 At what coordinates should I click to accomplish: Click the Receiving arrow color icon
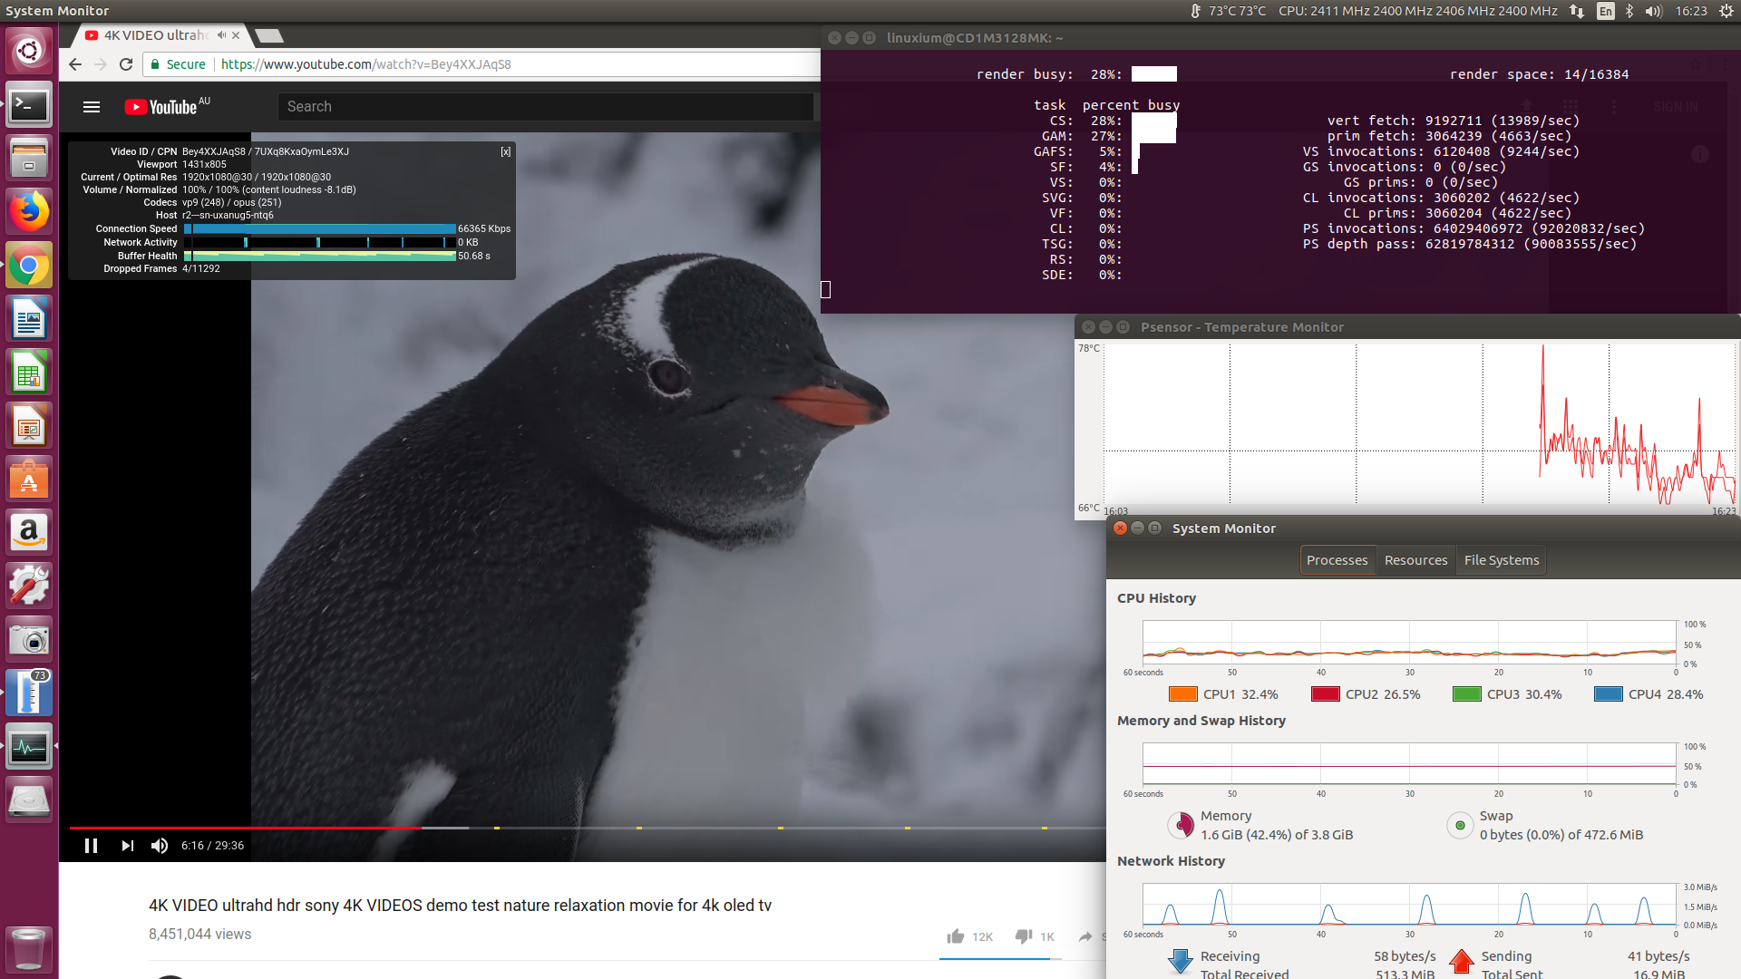pos(1181,962)
